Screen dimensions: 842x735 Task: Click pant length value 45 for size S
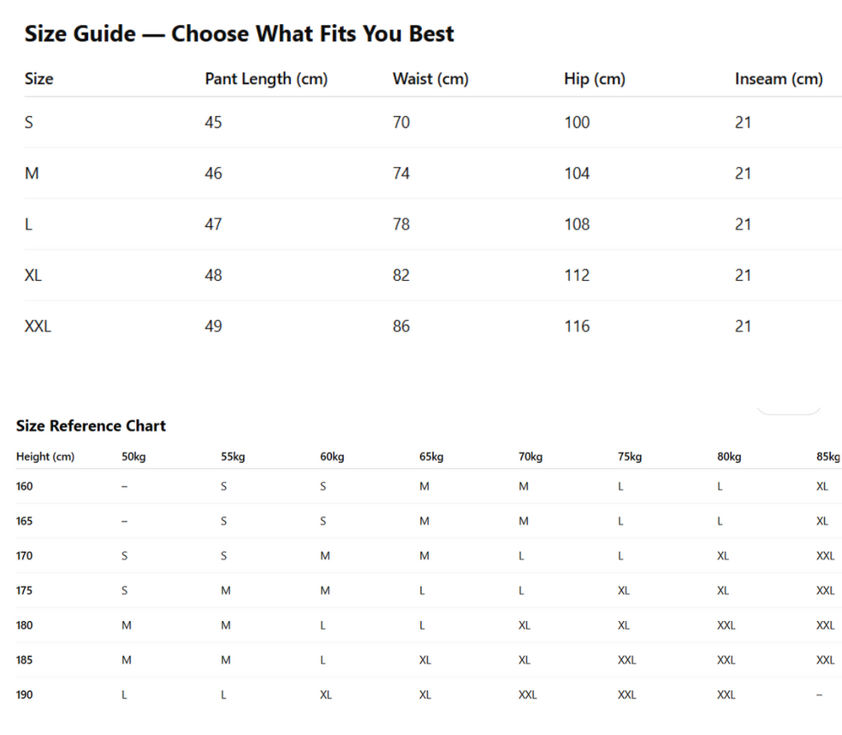[213, 122]
